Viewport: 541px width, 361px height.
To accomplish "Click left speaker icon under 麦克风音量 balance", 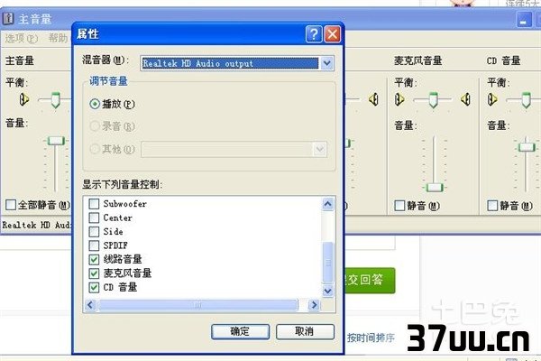I will (x=399, y=99).
